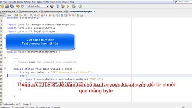Click the Build Project hammer icon

pyautogui.click(x=58, y=6)
